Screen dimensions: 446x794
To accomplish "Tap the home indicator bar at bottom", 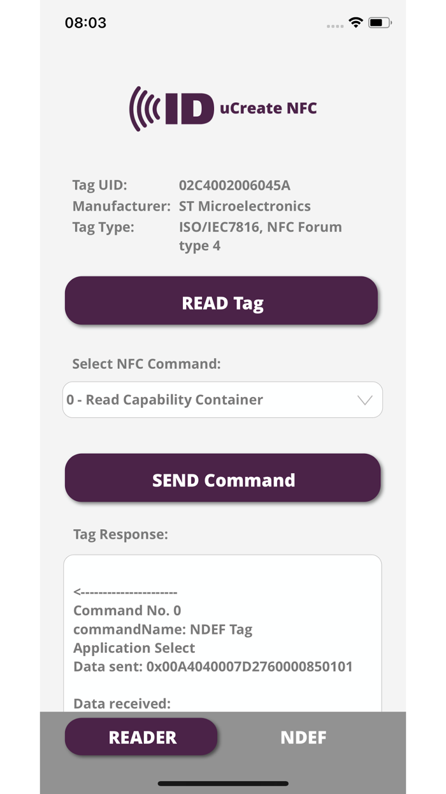I will pos(222,783).
